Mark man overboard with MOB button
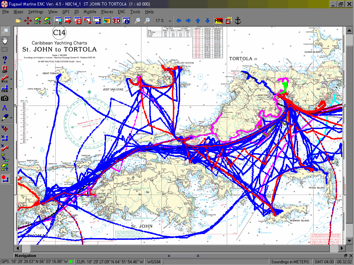The image size is (354, 265). (218, 21)
